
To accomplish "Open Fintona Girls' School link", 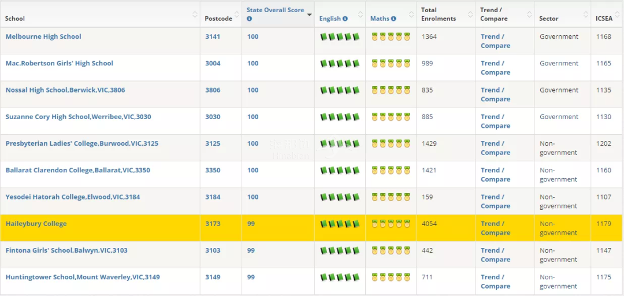I will pyautogui.click(x=66, y=250).
